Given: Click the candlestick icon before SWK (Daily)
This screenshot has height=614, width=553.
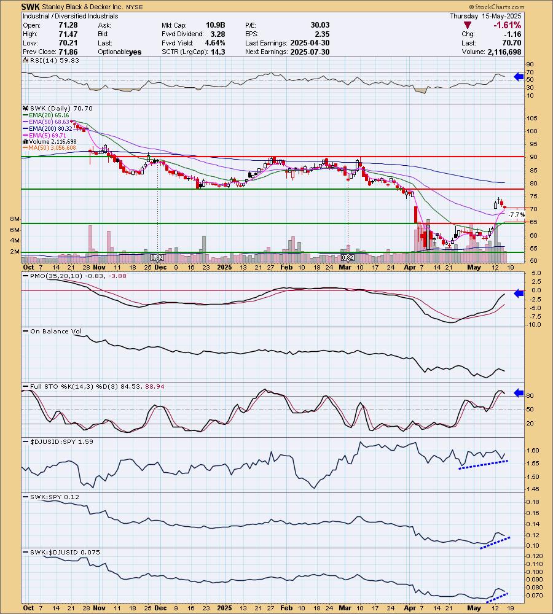Looking at the screenshot, I should [x=26, y=109].
